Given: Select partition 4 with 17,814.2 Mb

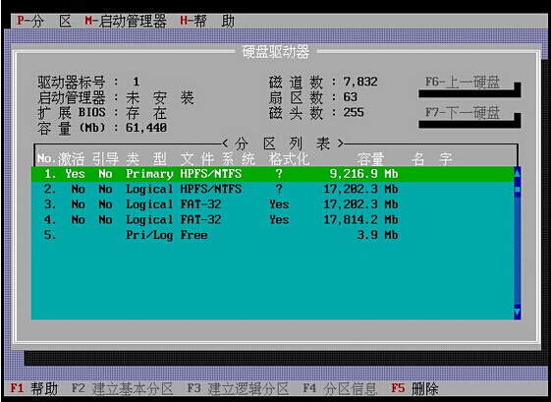Looking at the screenshot, I should (x=272, y=220).
